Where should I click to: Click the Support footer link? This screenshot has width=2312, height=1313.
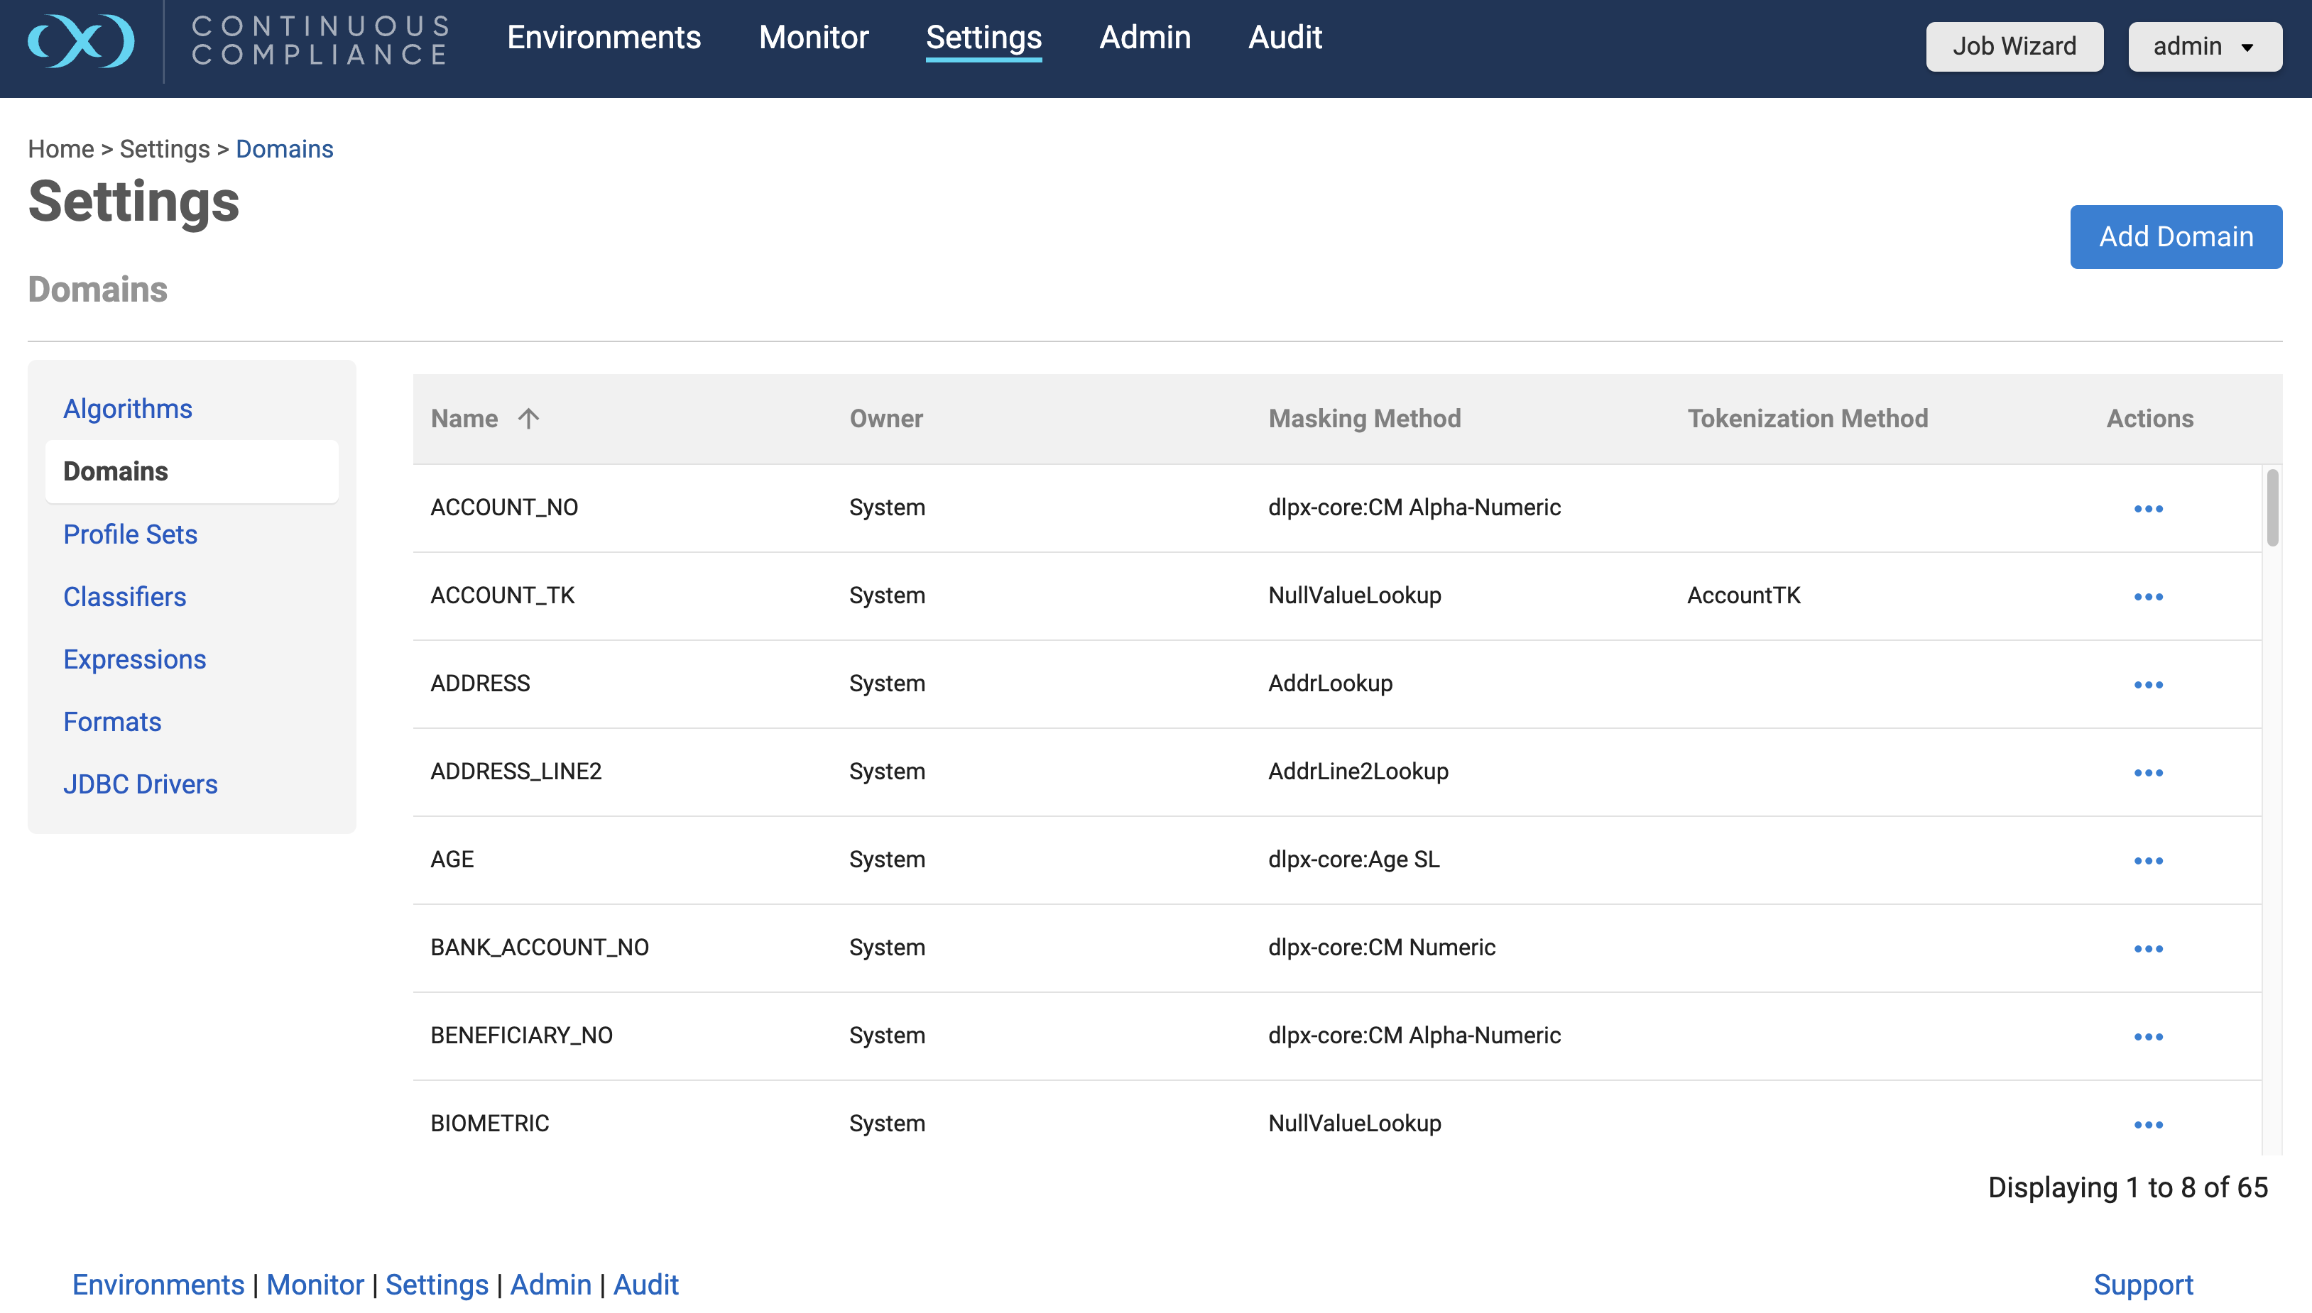[x=2142, y=1284]
